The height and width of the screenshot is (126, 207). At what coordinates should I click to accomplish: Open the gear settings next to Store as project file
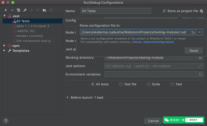[201, 11]
